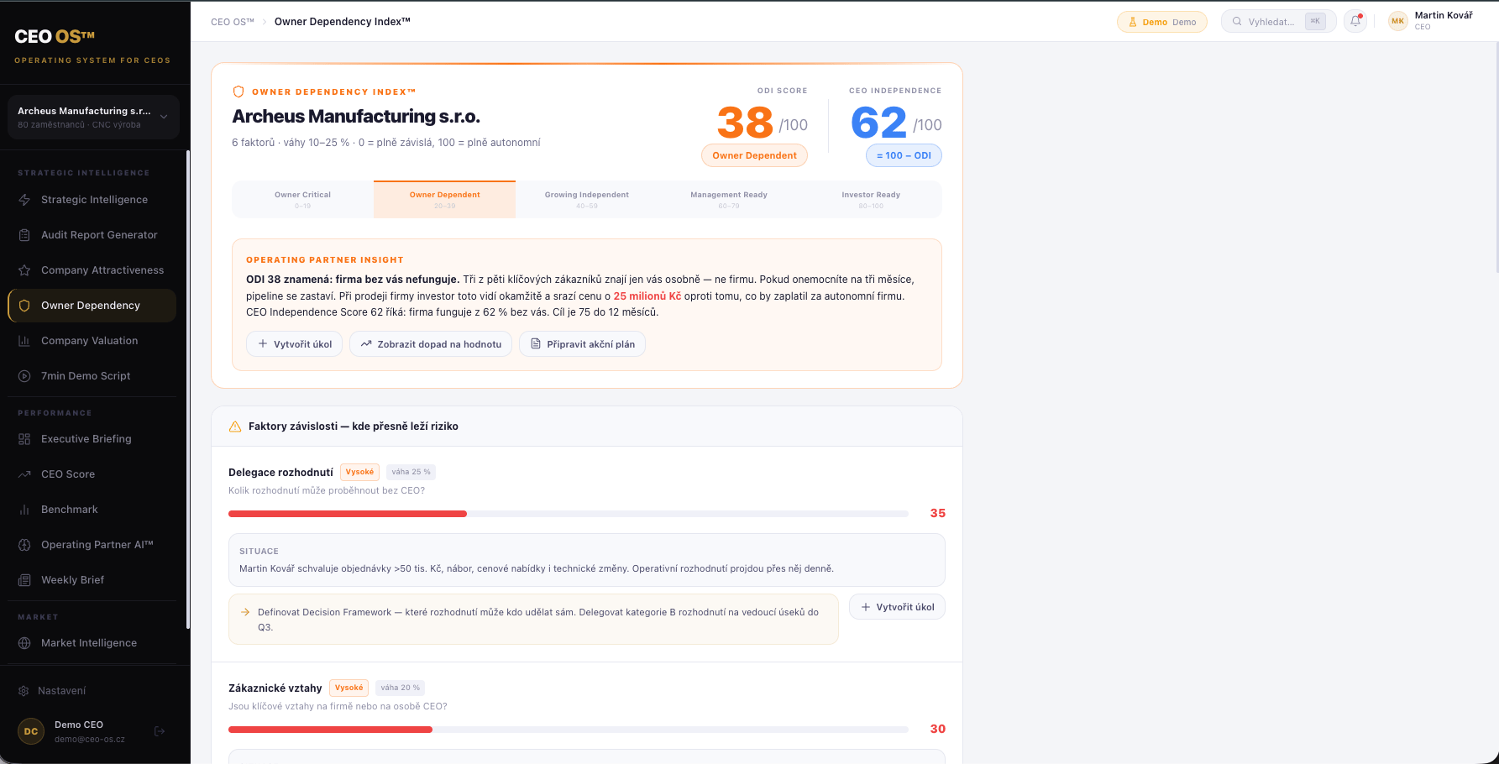Click the 25 milionů Kč highlighted text
Screen dimensions: 1499x764
pyautogui.click(x=647, y=296)
